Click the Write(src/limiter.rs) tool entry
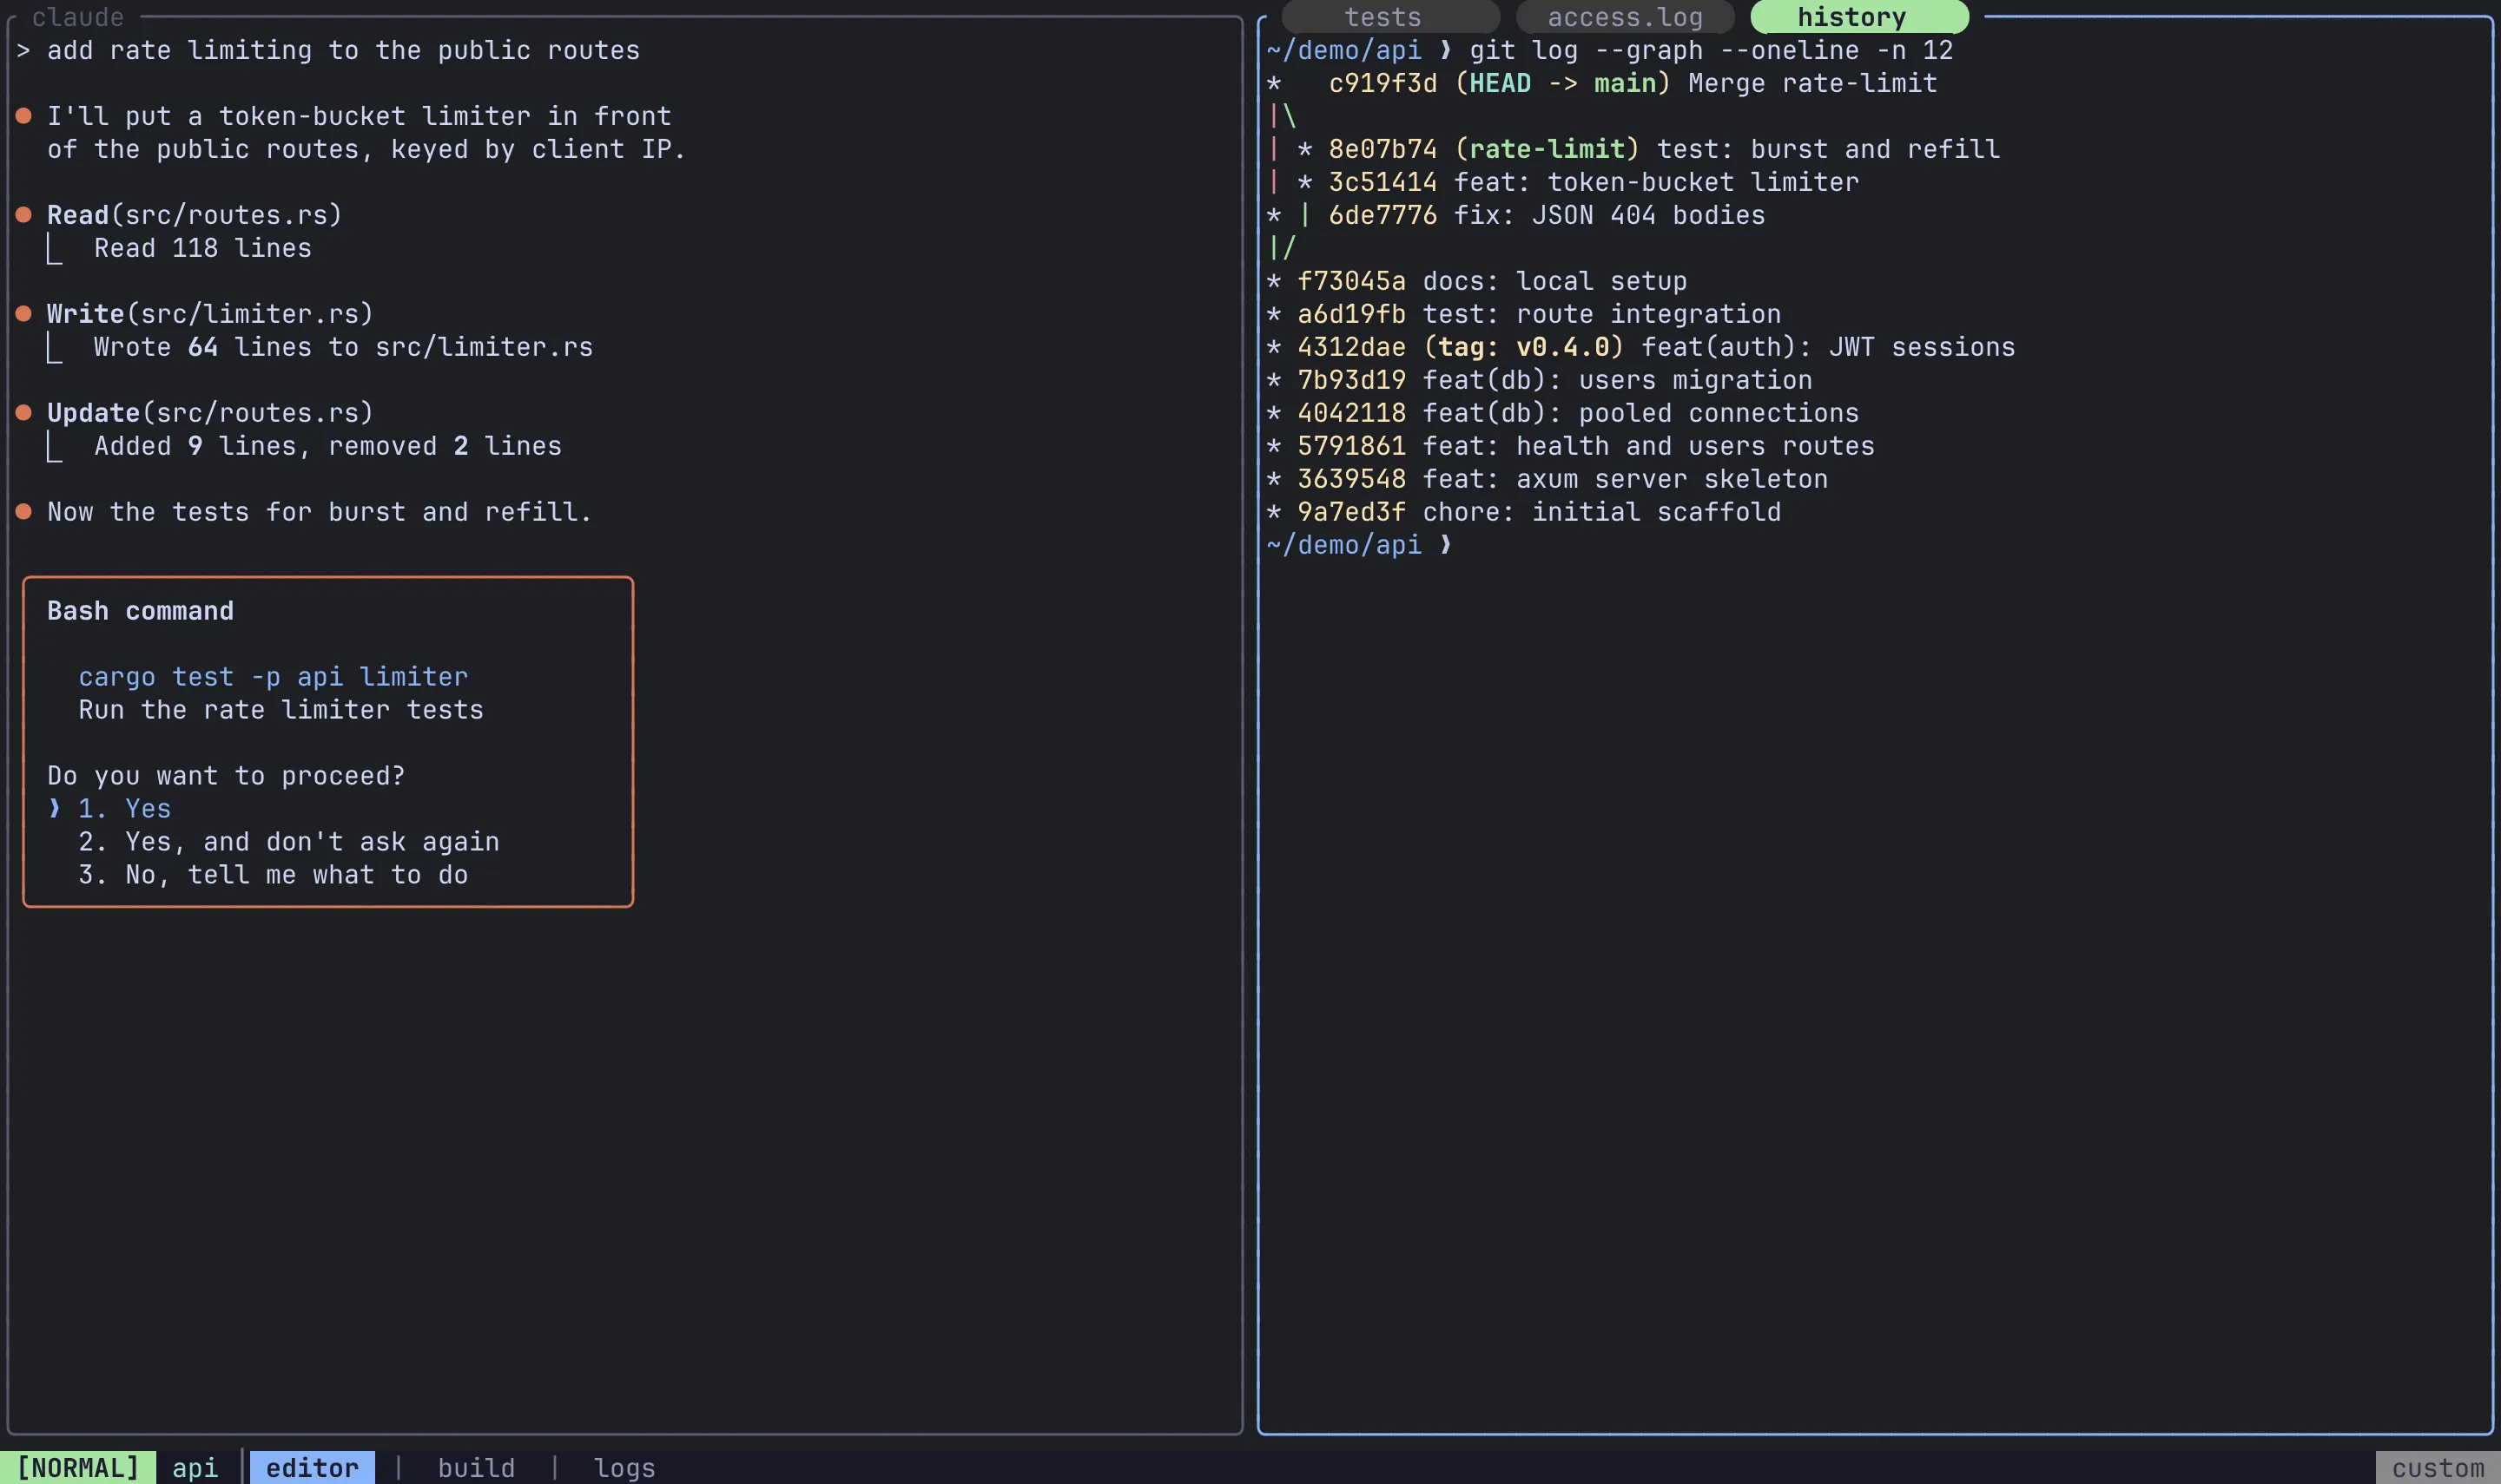This screenshot has width=2501, height=1484. [x=210, y=313]
